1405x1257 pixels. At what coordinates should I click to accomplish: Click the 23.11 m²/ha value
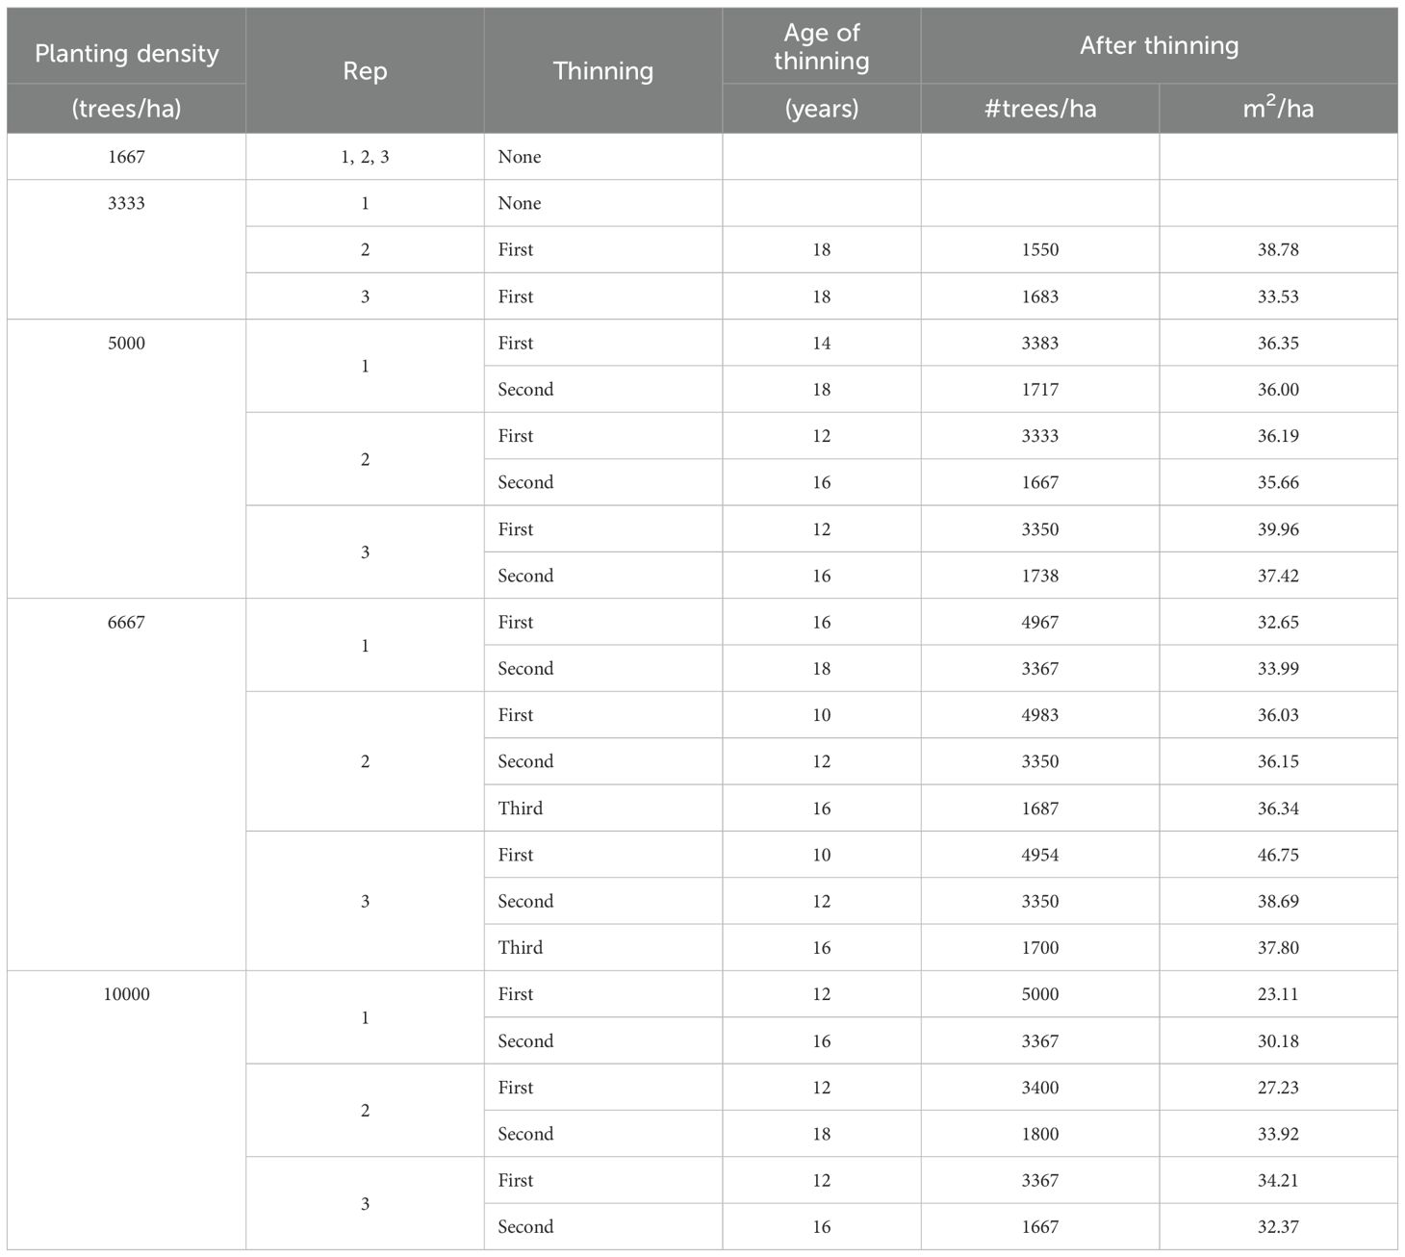[x=1277, y=994]
